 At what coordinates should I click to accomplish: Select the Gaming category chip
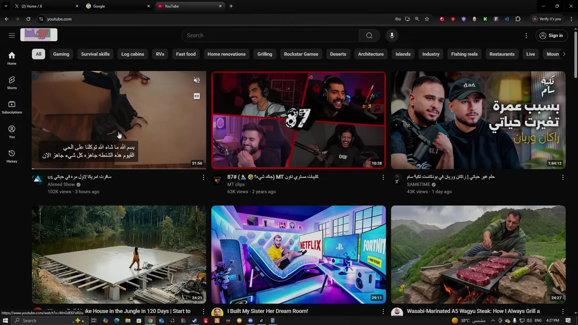[61, 54]
